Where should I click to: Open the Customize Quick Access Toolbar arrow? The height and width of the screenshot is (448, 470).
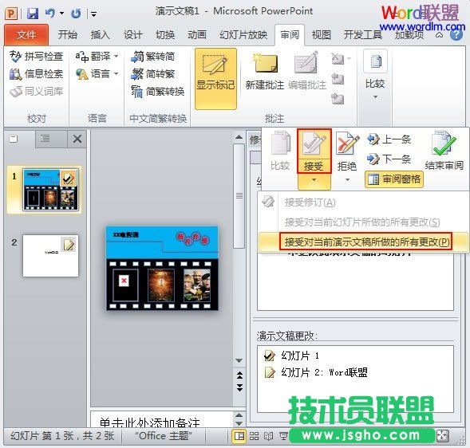(93, 14)
